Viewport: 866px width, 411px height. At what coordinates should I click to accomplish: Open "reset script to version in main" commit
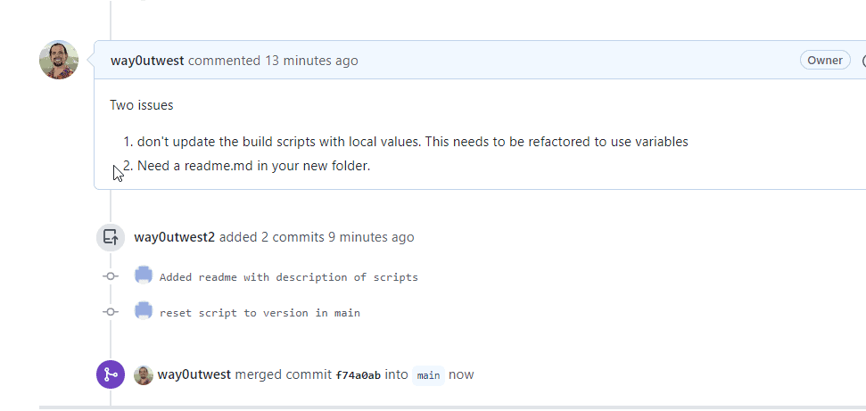point(260,313)
